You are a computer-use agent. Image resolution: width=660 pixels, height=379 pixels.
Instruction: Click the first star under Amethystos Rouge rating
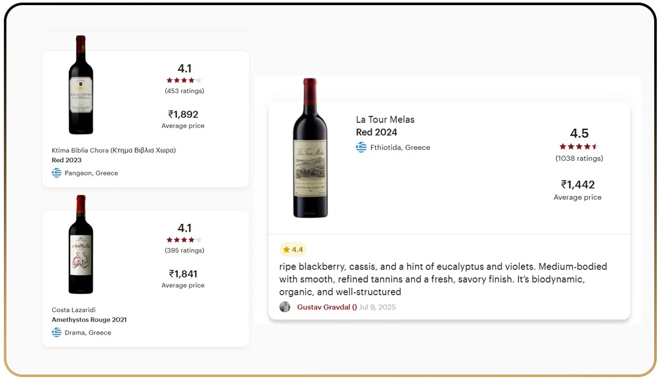pyautogui.click(x=168, y=239)
